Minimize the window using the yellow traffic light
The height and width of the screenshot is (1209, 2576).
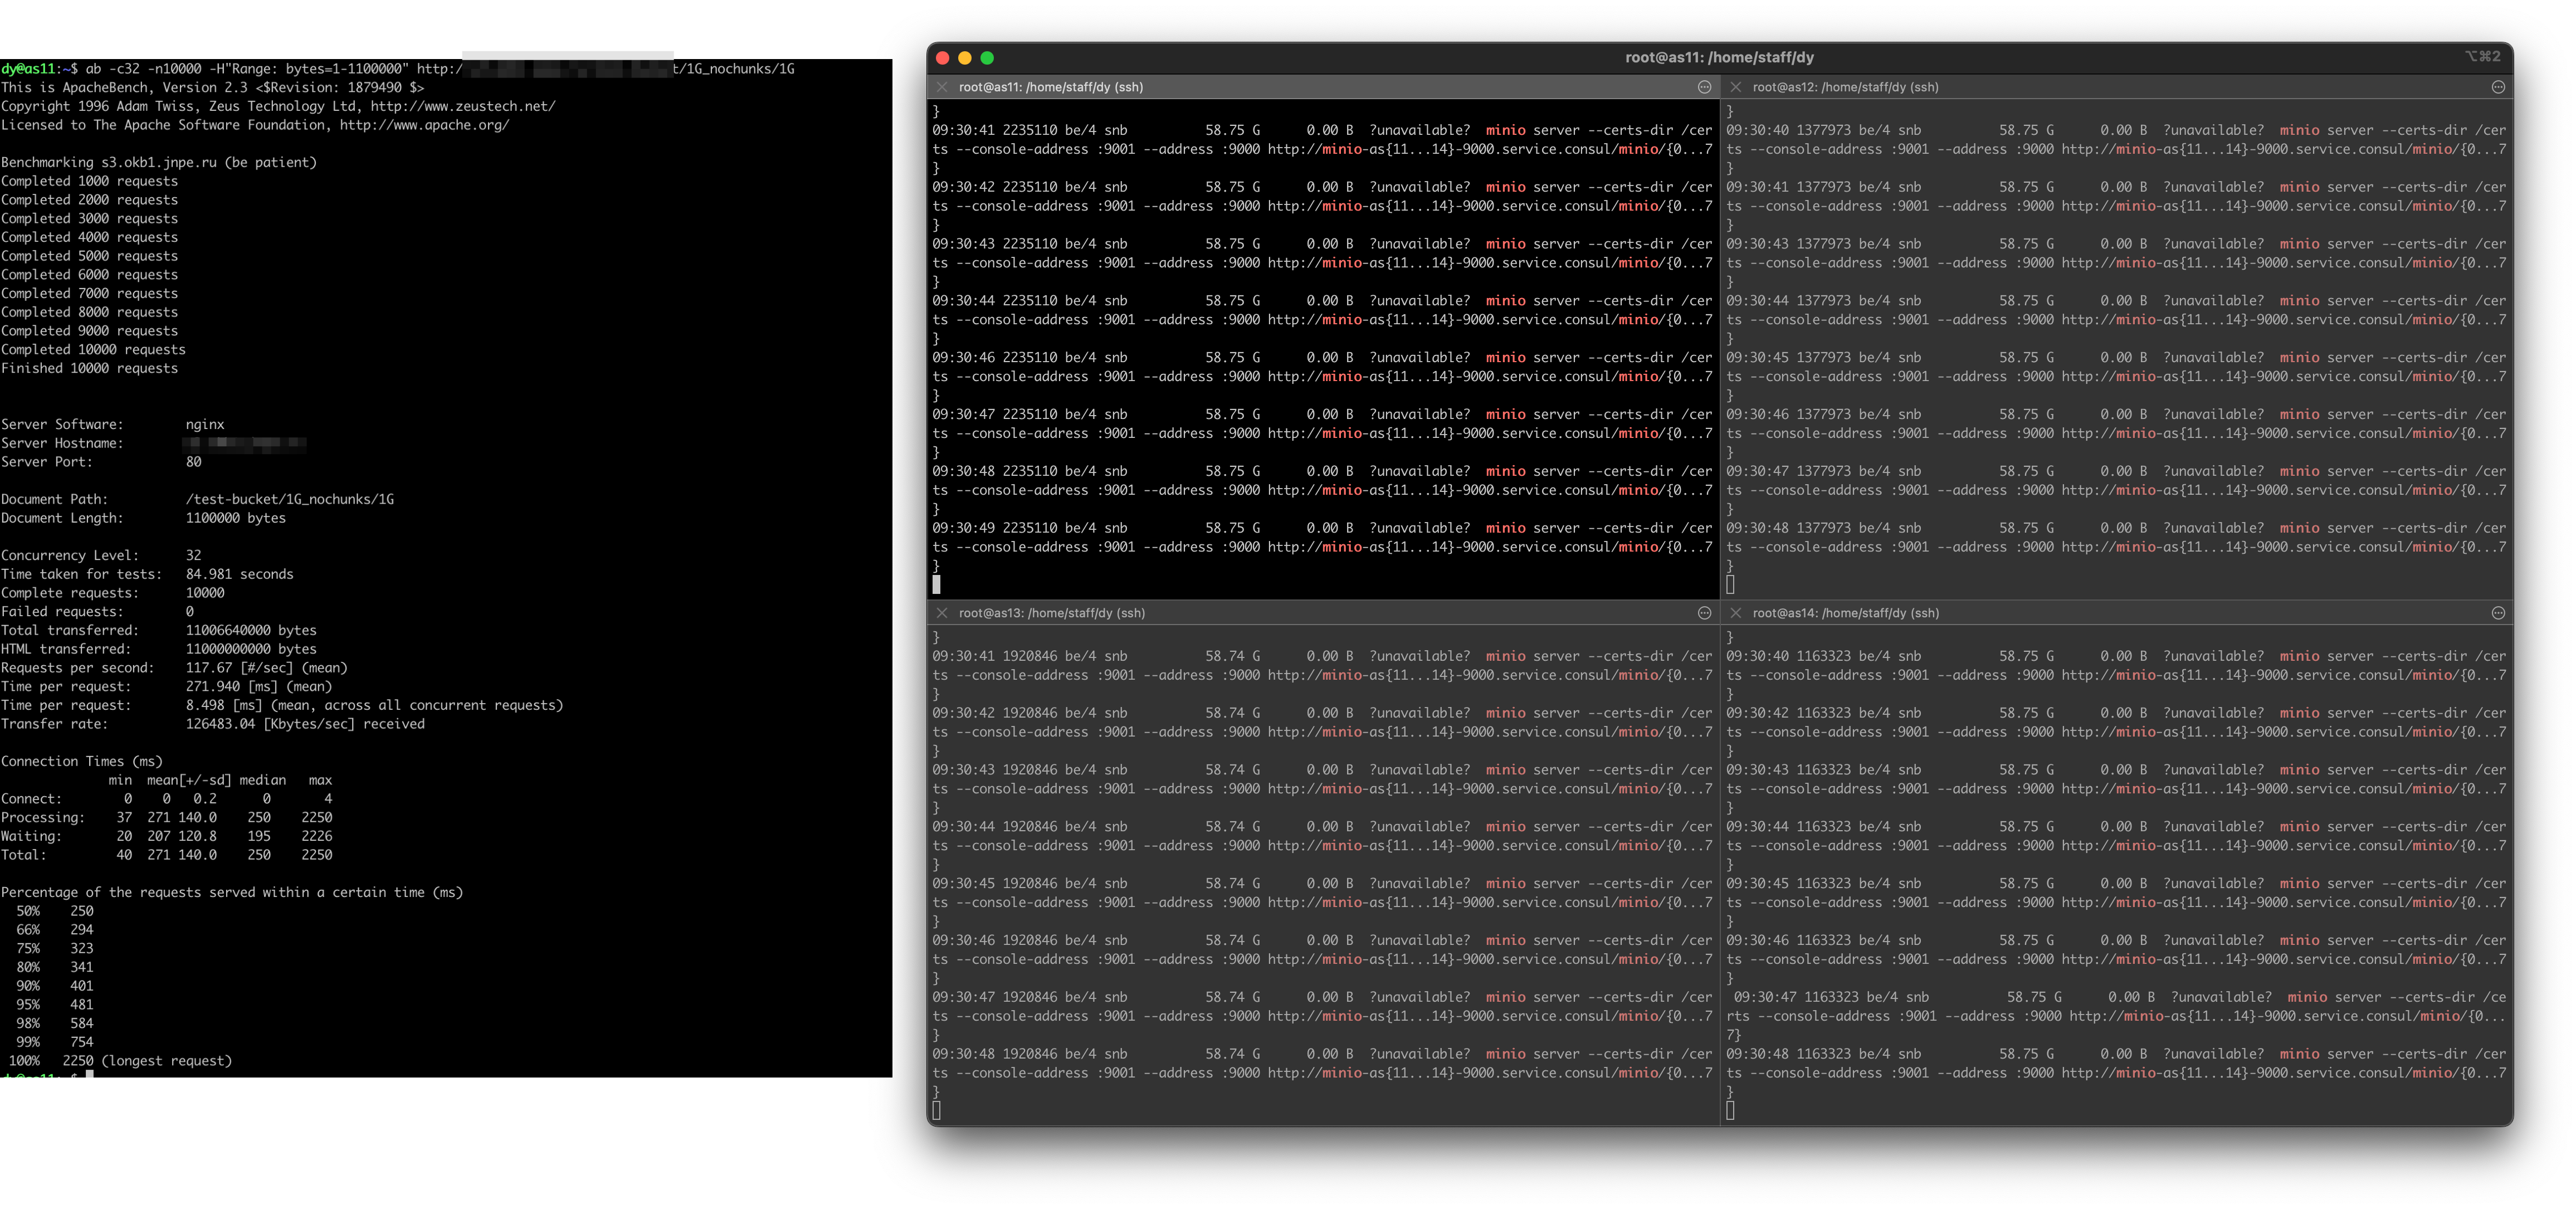pos(964,57)
